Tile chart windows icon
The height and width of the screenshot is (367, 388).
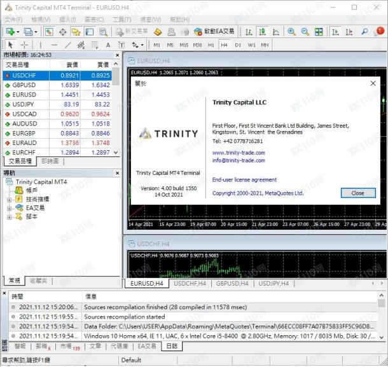point(319,32)
